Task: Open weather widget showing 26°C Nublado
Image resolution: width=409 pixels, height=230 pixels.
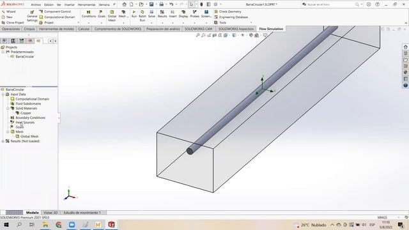Action: [309, 225]
